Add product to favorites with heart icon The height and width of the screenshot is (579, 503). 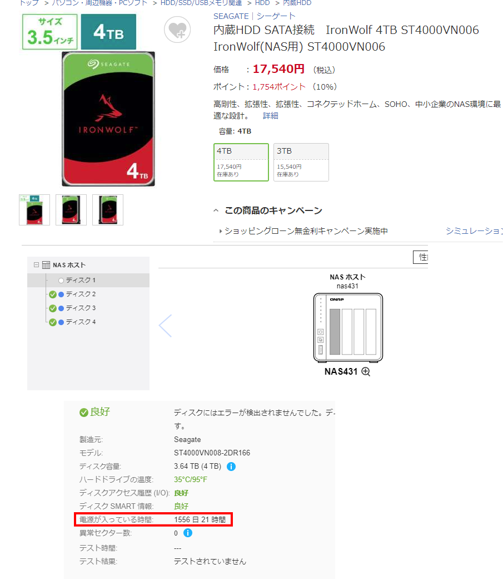click(x=177, y=30)
